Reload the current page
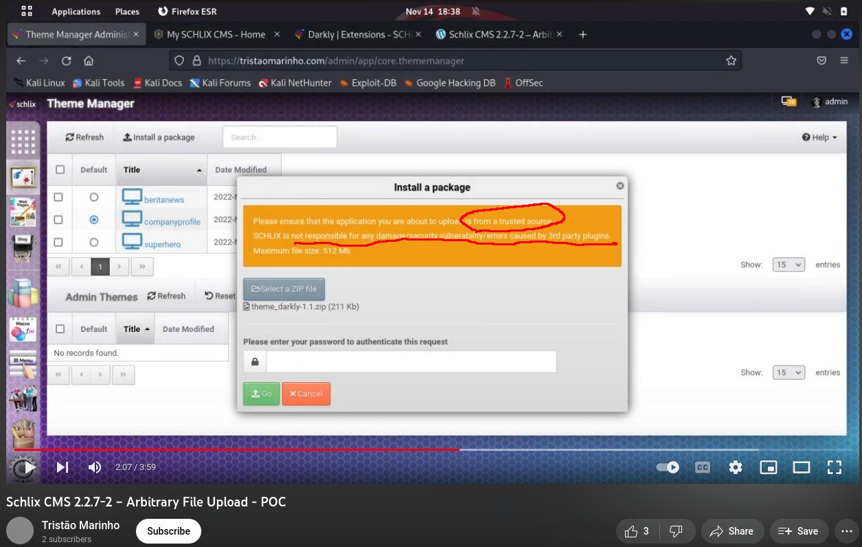 coord(66,60)
